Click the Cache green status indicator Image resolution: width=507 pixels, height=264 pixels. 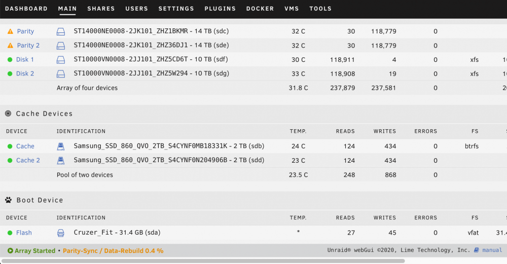tap(10, 146)
